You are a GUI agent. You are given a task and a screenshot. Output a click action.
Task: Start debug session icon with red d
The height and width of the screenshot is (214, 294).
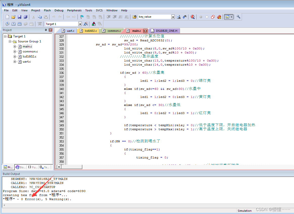(192, 17)
